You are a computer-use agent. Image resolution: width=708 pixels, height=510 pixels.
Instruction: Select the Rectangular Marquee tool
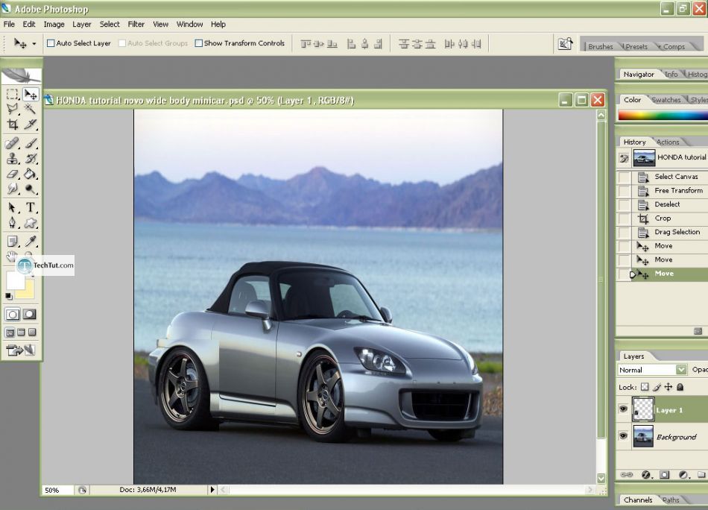click(x=12, y=94)
